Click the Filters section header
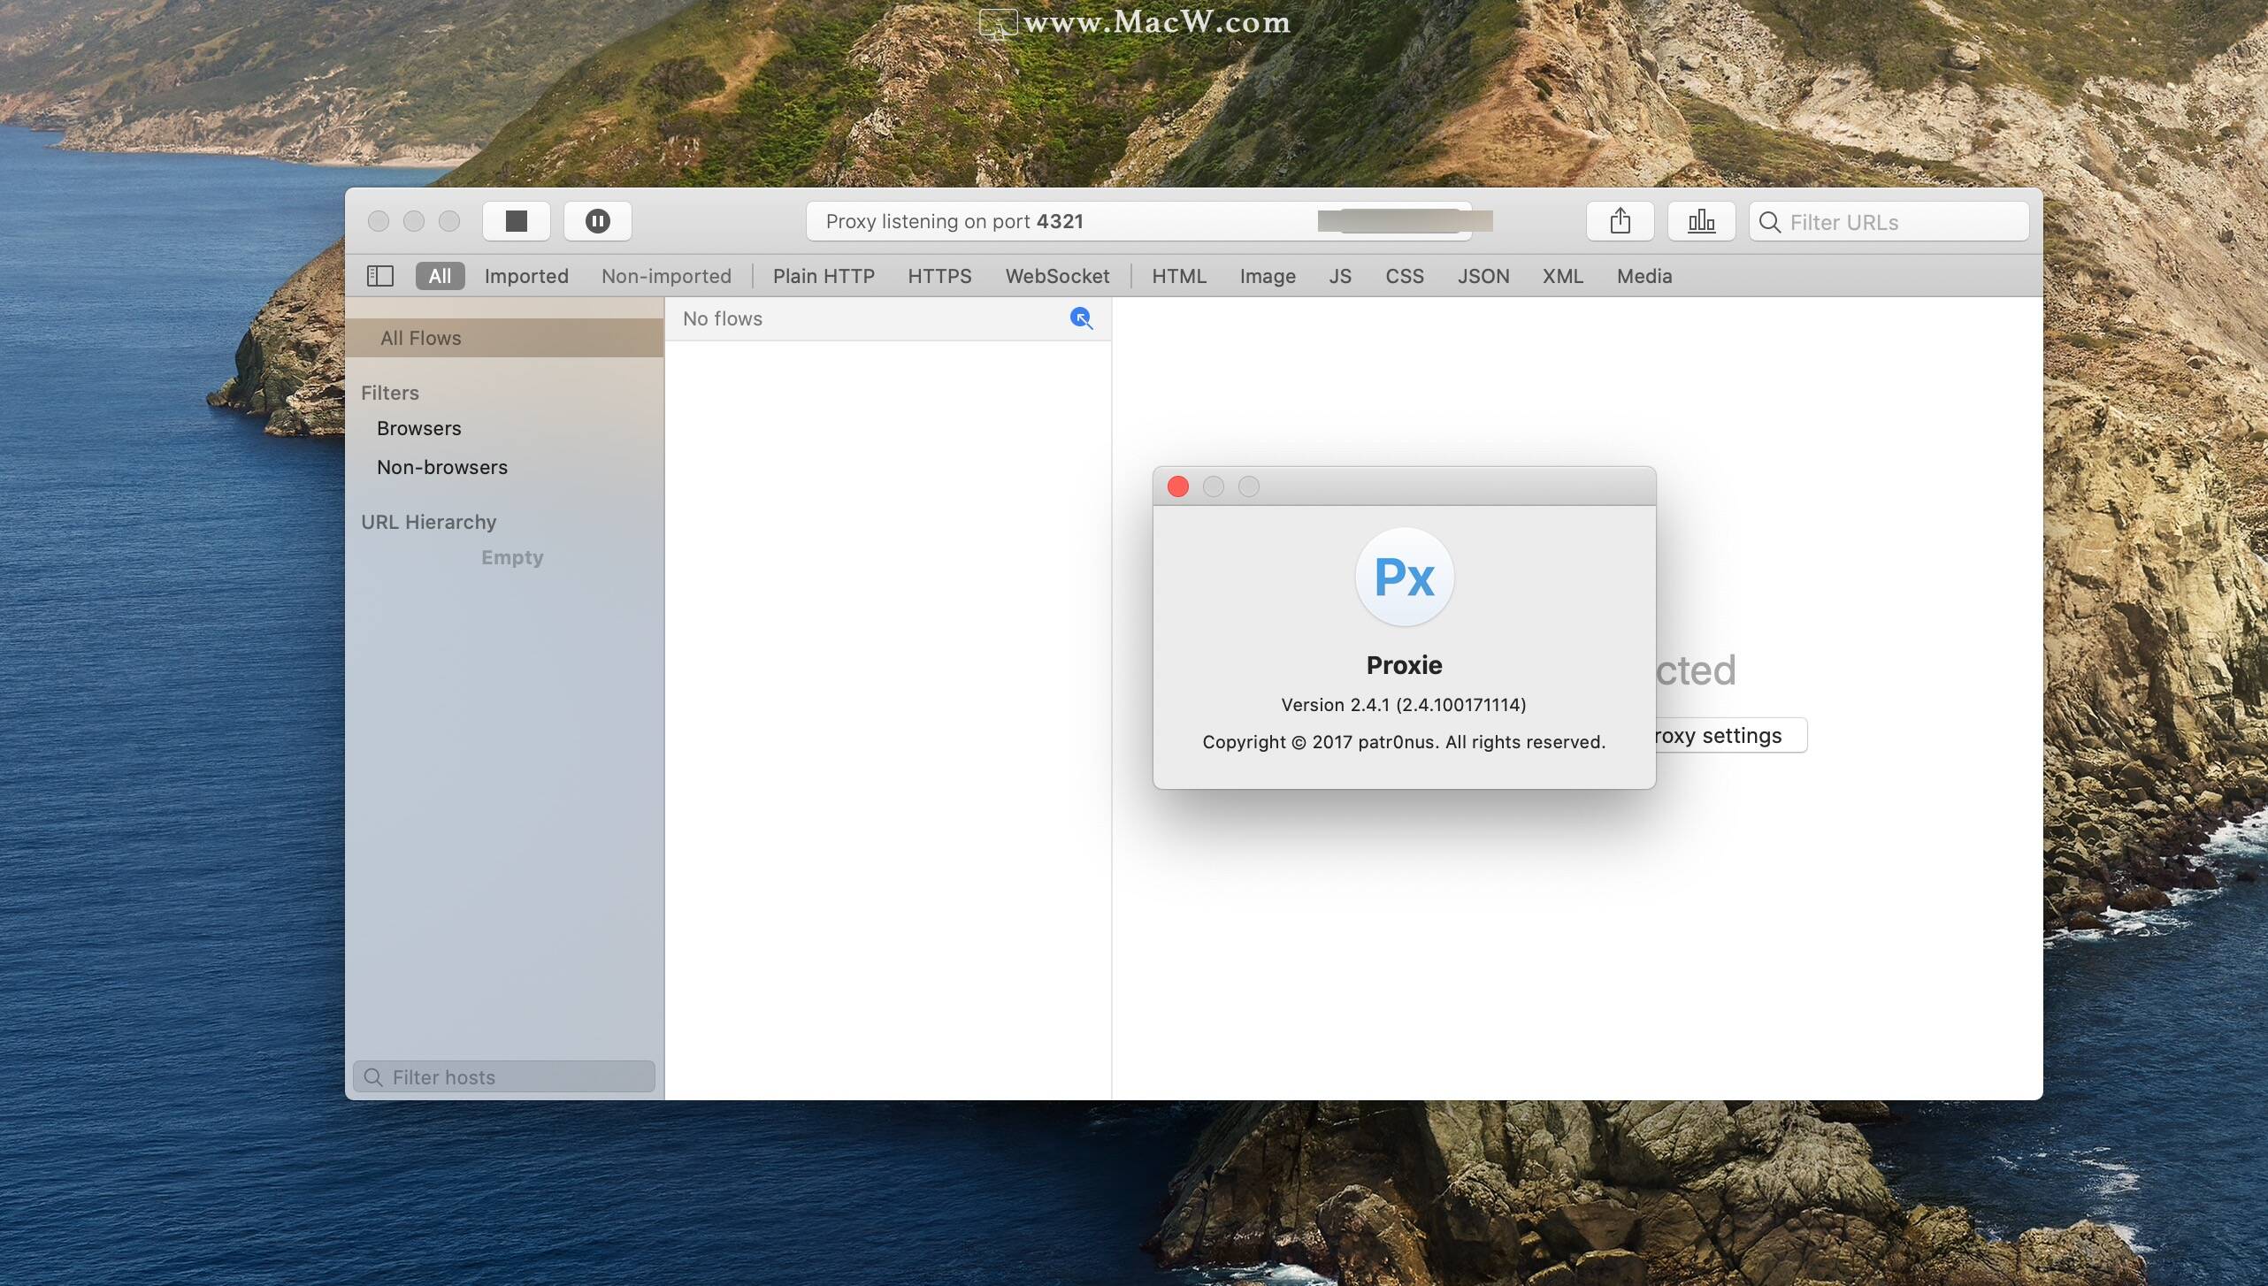 pyautogui.click(x=390, y=393)
